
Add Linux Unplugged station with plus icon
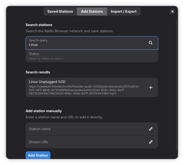(x=151, y=88)
